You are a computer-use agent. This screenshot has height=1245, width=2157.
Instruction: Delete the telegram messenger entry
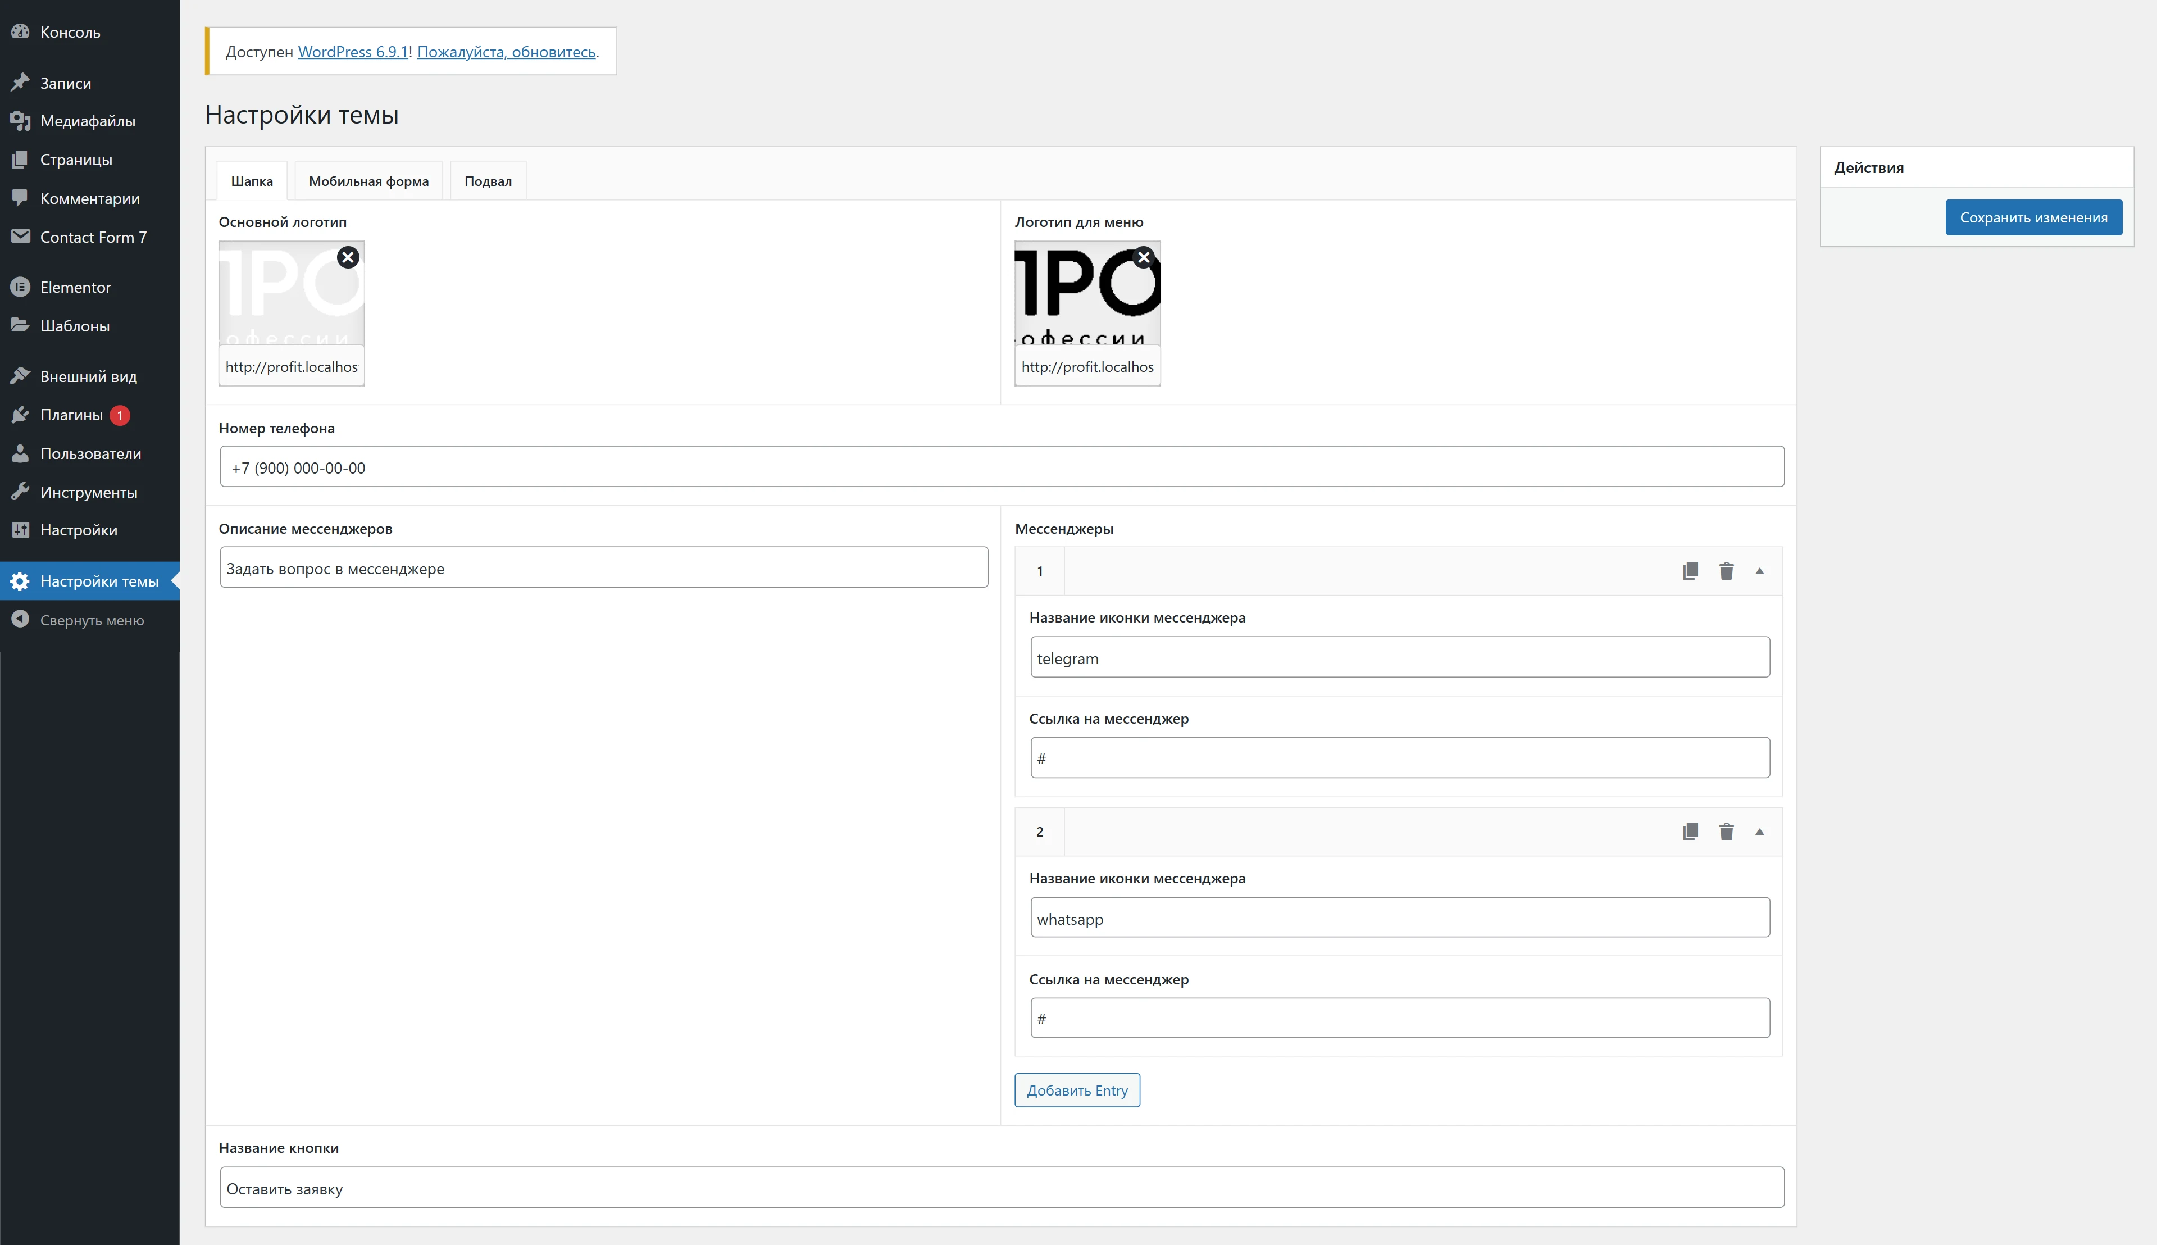tap(1726, 571)
